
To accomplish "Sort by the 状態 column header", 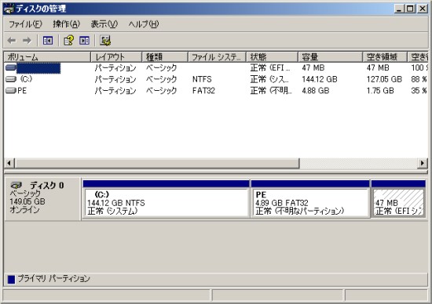I will (273, 57).
